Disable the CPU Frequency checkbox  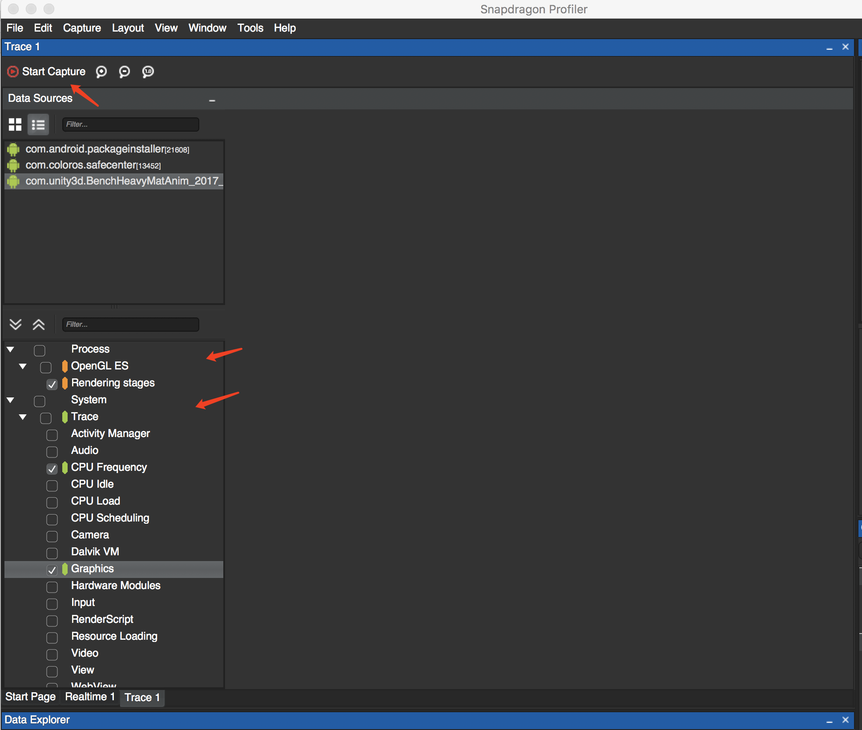(x=52, y=469)
